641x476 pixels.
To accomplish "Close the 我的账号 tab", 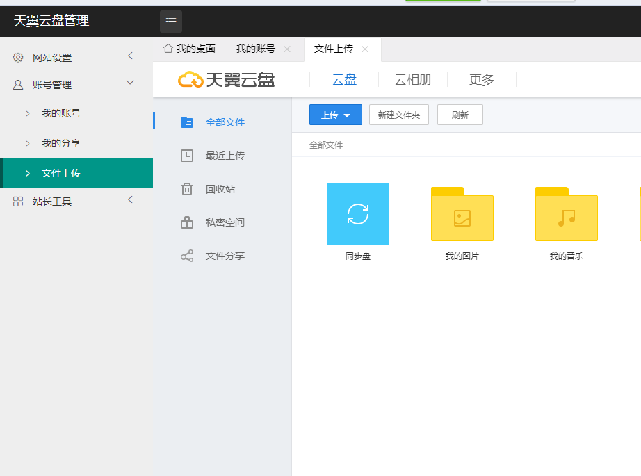I will (287, 49).
